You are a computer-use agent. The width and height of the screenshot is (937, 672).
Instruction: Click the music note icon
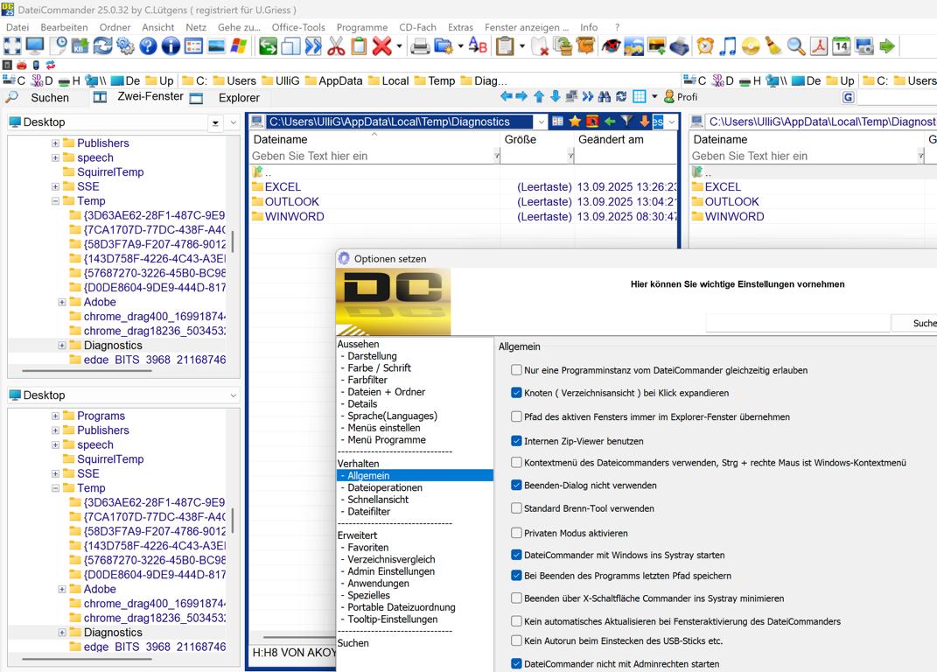tap(728, 46)
